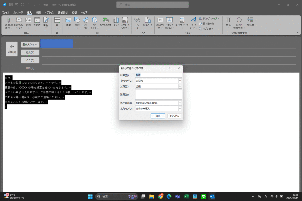Image resolution: width=302 pixels, height=201 pixels.
Task: Redo the last action
Action: (x=22, y=5)
